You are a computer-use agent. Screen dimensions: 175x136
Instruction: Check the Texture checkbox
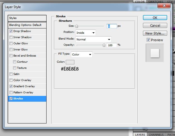[14, 68]
